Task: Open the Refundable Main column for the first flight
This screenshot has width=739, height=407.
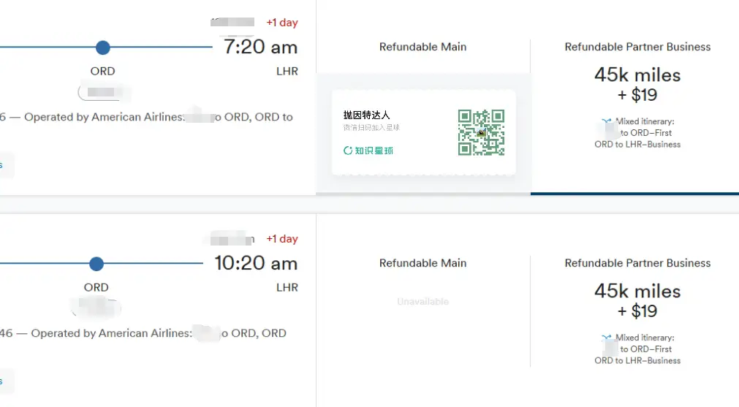Action: (x=422, y=47)
